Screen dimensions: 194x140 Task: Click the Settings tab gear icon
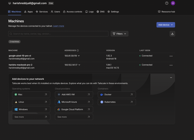click(x=109, y=12)
